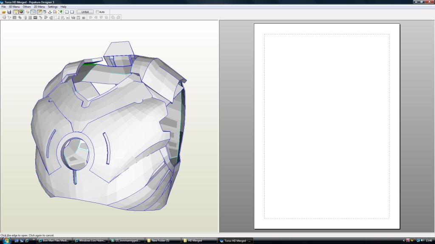Switch to Windows Live Hotmail taskbar window
The width and height of the screenshot is (435, 244).
coord(90,241)
